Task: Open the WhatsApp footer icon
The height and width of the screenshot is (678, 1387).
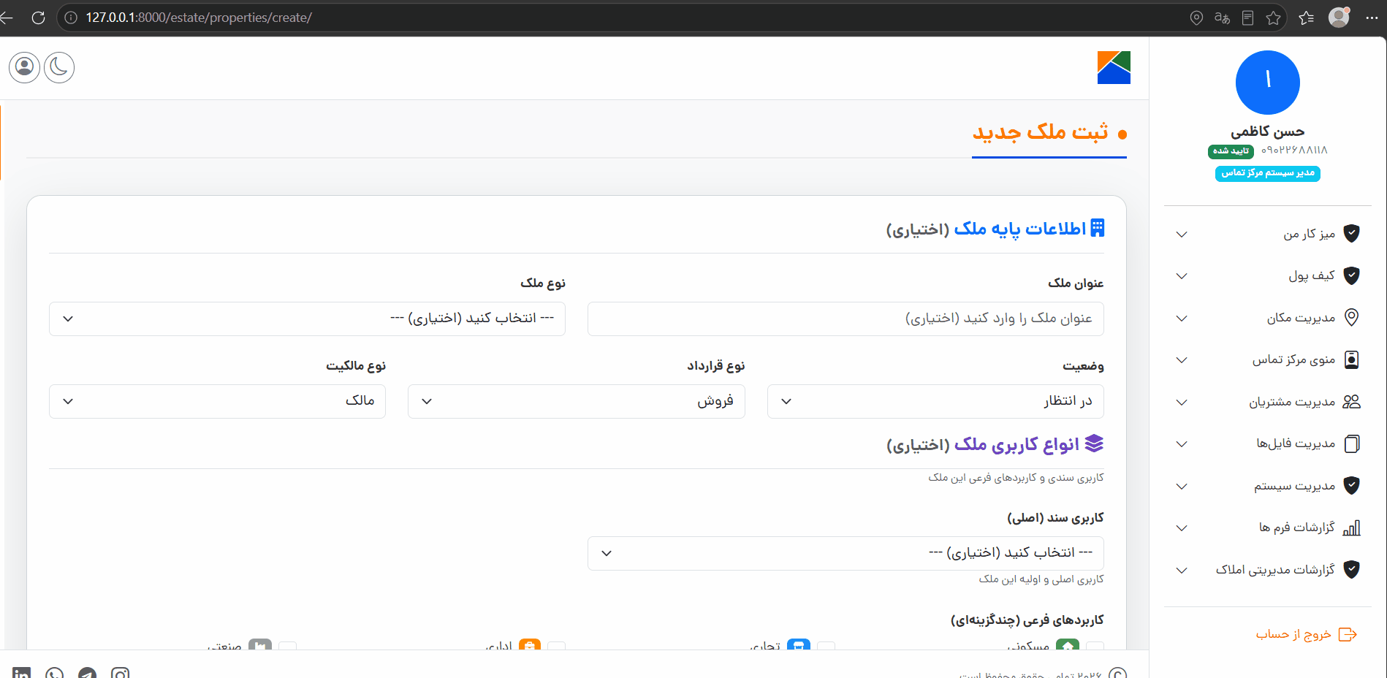Action: coord(55,674)
